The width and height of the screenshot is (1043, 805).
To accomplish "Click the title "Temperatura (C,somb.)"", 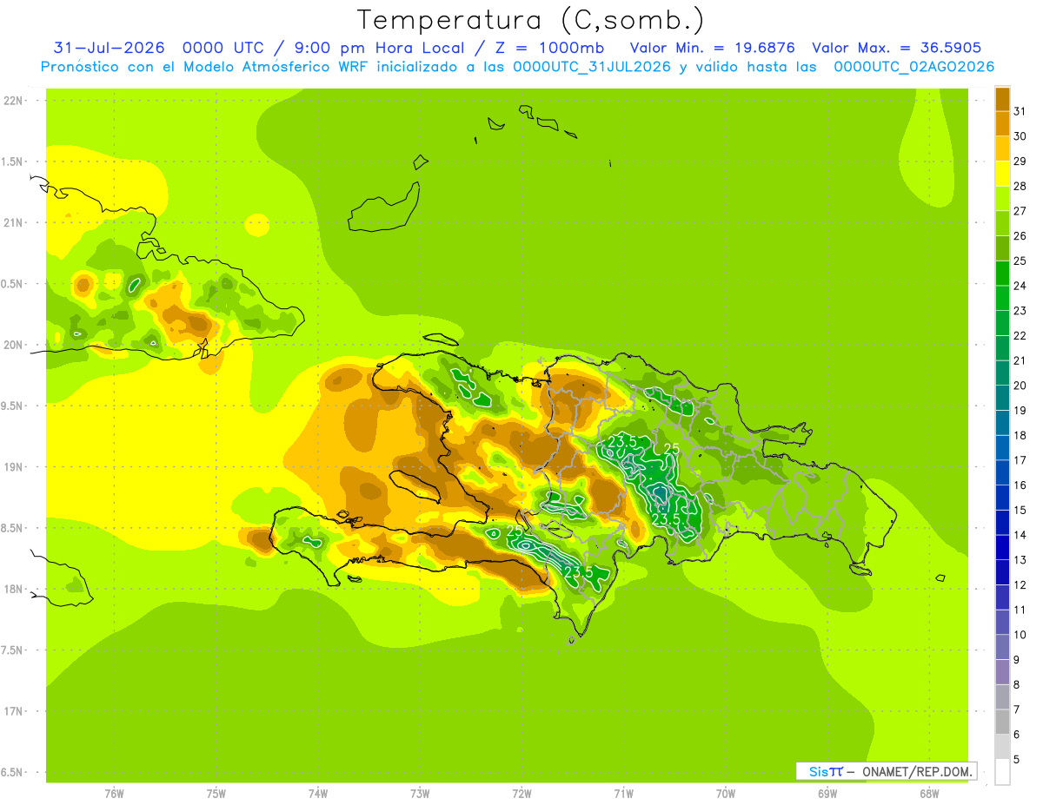I will (x=529, y=20).
